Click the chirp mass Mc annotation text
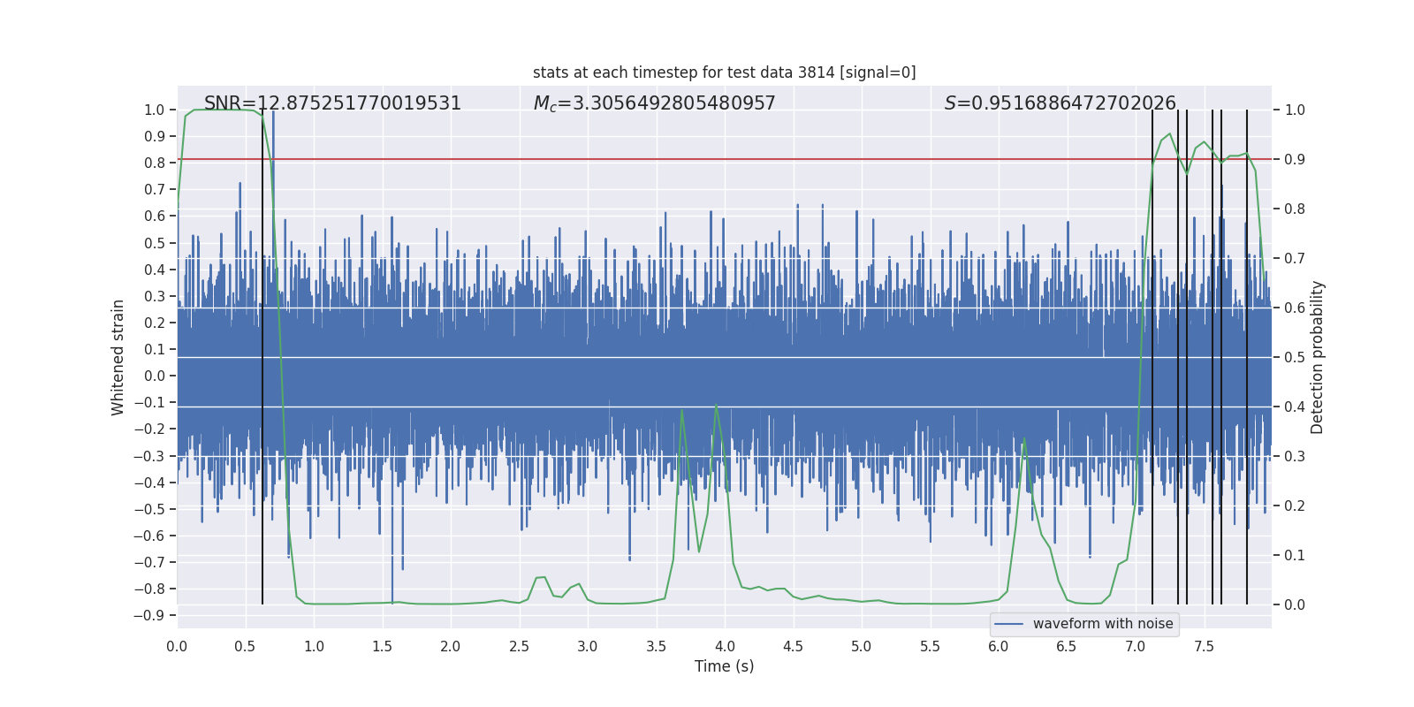Screen dimensions: 1414x707 (654, 103)
